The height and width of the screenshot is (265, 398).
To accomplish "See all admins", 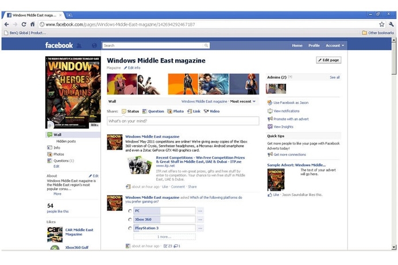I will [x=335, y=77].
